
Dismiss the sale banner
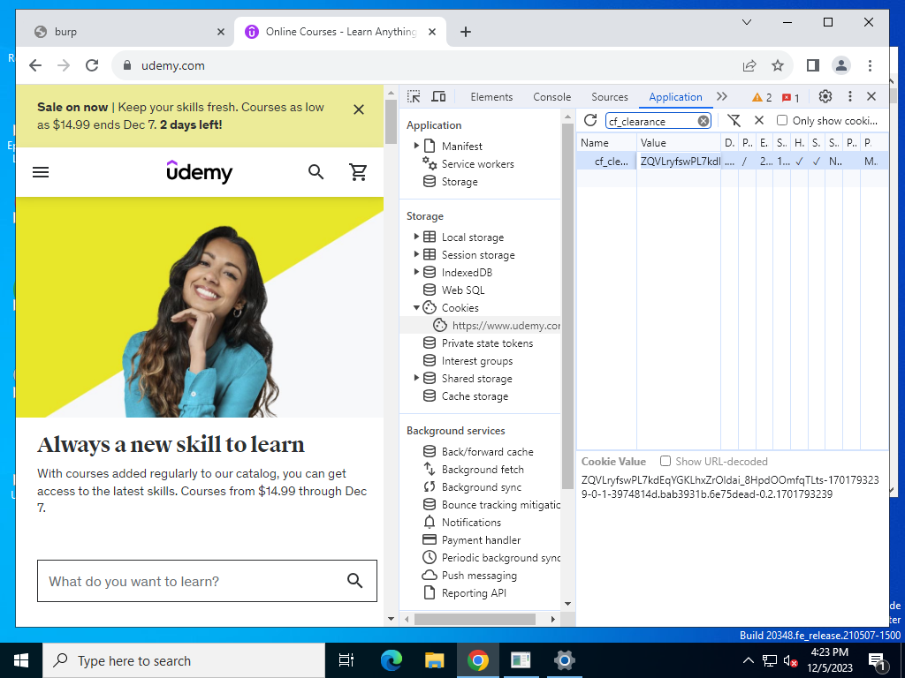click(359, 109)
